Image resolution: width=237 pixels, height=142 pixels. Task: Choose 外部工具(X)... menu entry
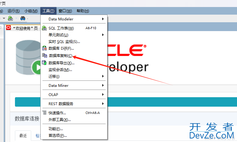click(x=74, y=120)
